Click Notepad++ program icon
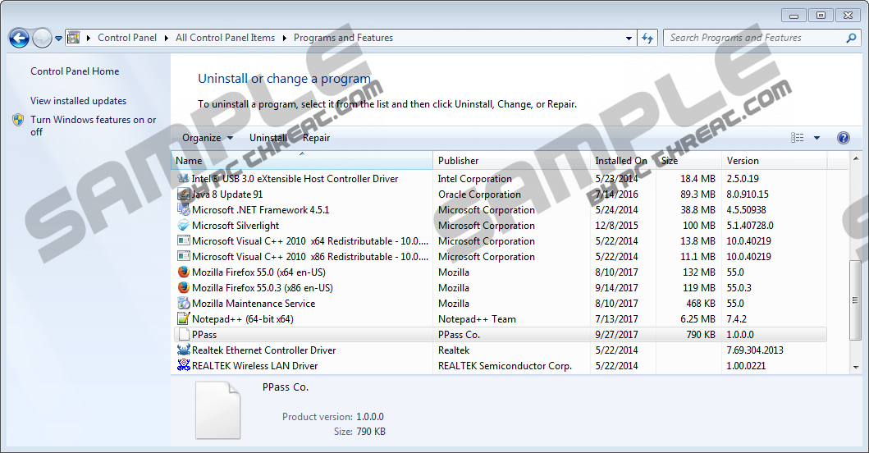 184,318
